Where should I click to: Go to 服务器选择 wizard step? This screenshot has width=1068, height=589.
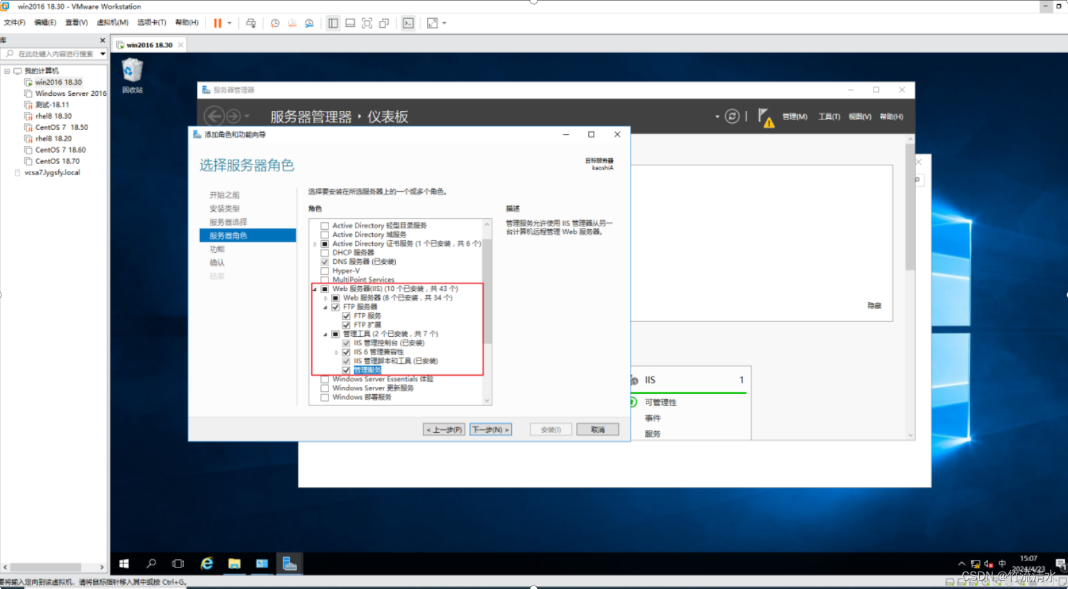(228, 222)
